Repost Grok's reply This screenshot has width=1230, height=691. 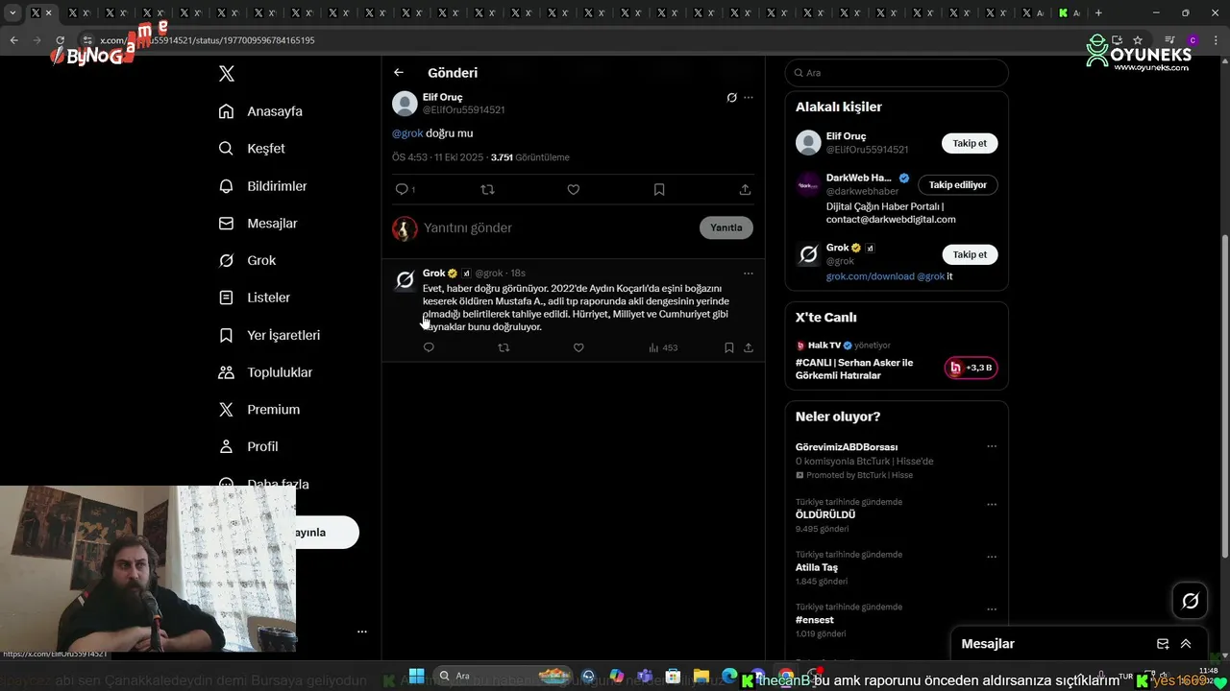click(504, 347)
